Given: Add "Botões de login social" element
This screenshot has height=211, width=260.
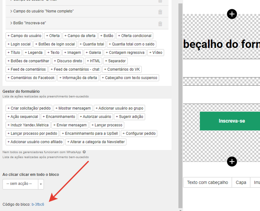Looking at the screenshot, I should click(55, 44).
